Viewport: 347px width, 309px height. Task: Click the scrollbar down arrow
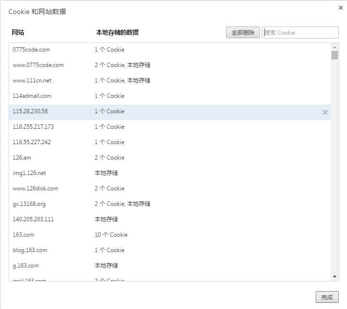(334, 277)
